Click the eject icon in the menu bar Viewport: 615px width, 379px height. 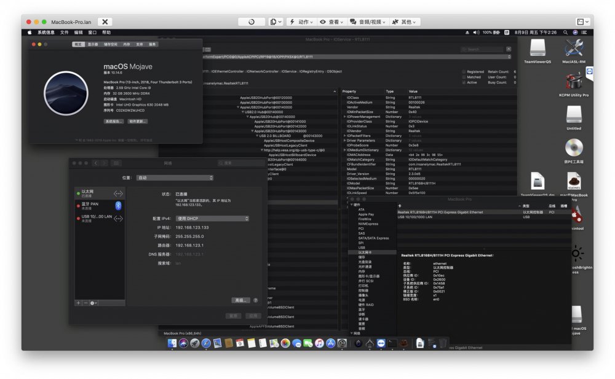tap(467, 33)
